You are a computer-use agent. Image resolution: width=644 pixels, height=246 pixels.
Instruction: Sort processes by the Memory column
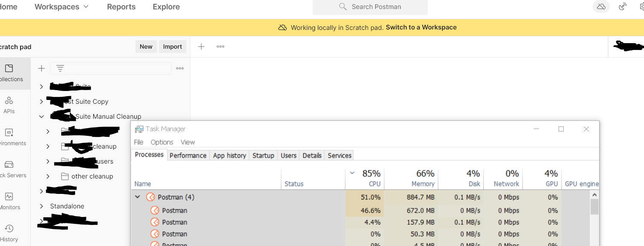(411, 179)
